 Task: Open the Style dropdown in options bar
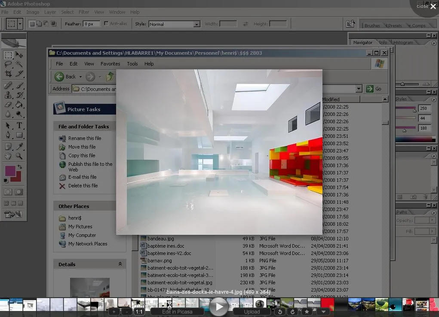(x=197, y=24)
